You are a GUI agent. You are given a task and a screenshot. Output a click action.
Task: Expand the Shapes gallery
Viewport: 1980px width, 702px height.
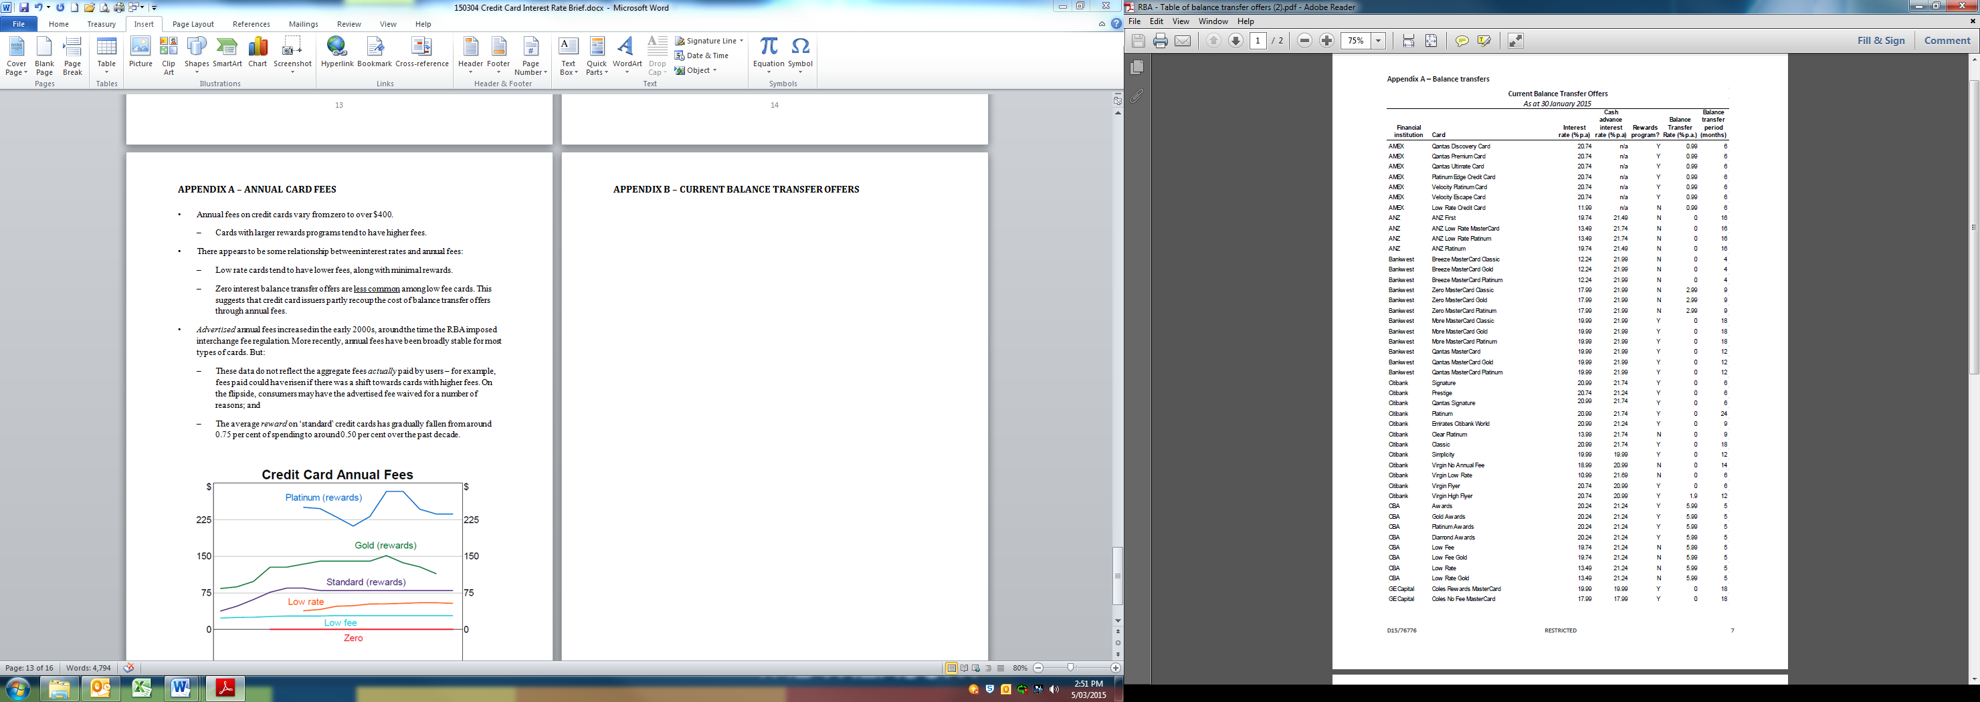197,56
